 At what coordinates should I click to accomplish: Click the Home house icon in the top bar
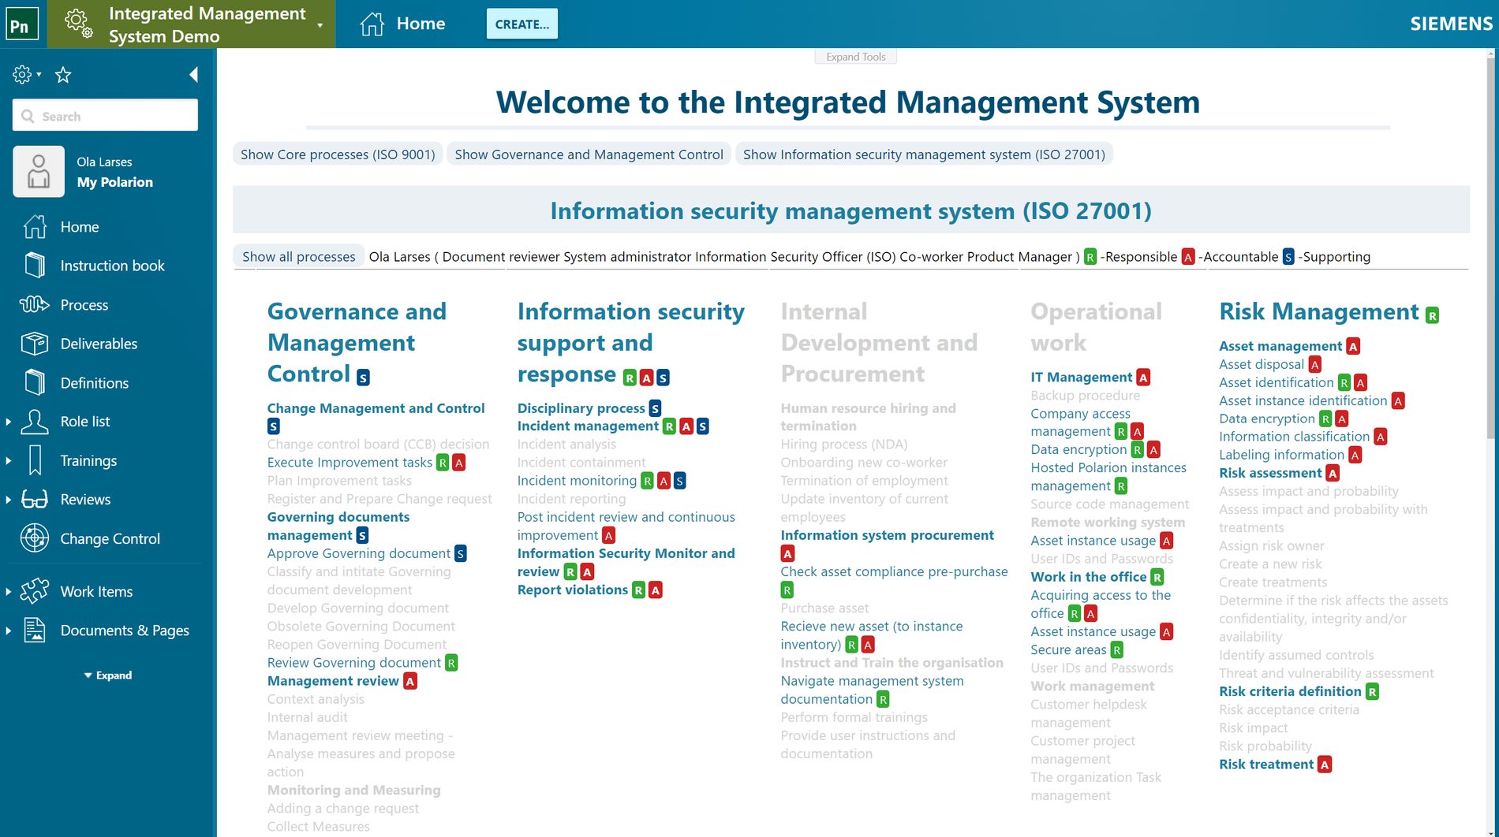tap(372, 24)
